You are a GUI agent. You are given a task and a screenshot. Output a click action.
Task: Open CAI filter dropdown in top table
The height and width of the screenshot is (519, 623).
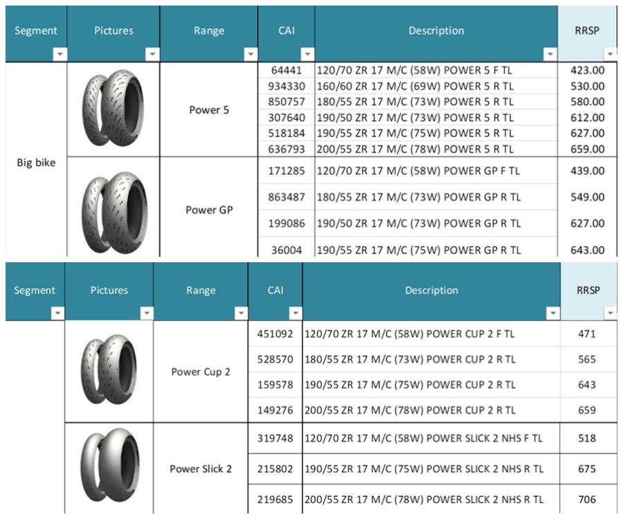click(307, 54)
